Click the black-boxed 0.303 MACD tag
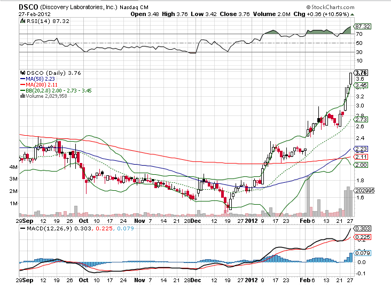The width and height of the screenshot is (391, 287). point(363,229)
